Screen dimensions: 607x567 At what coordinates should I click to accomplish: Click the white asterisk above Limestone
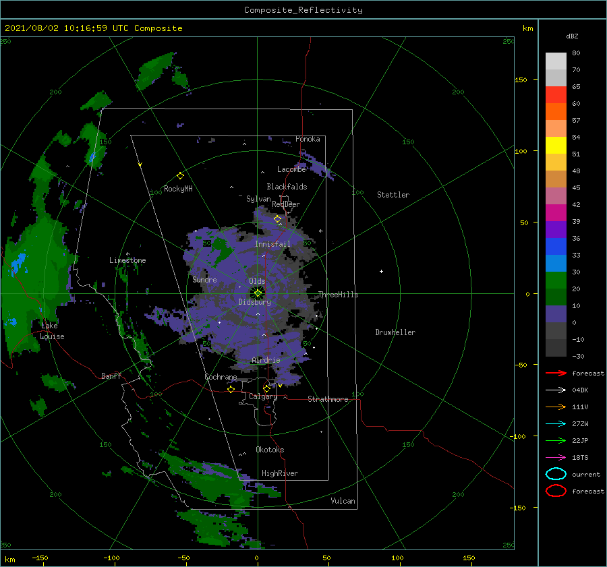[x=127, y=254]
